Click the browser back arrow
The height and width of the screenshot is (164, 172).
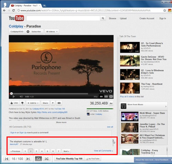point(4,11)
